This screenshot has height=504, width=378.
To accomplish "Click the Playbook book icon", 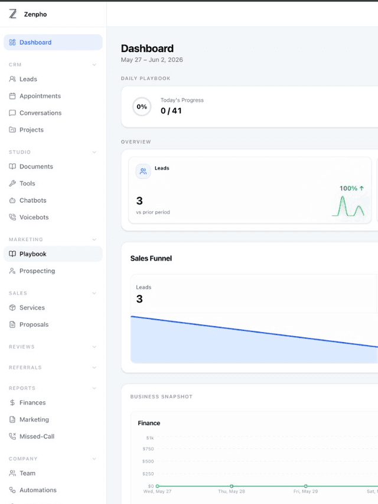I will click(12, 254).
